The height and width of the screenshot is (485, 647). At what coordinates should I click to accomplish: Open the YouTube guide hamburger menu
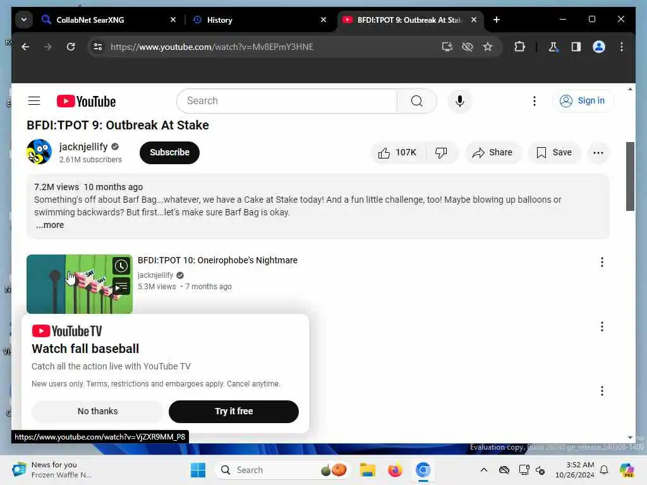pos(34,101)
